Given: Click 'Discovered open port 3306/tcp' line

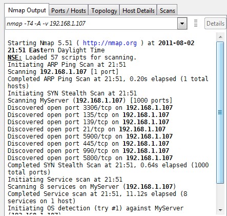Looking at the screenshot, I should tap(90, 108).
